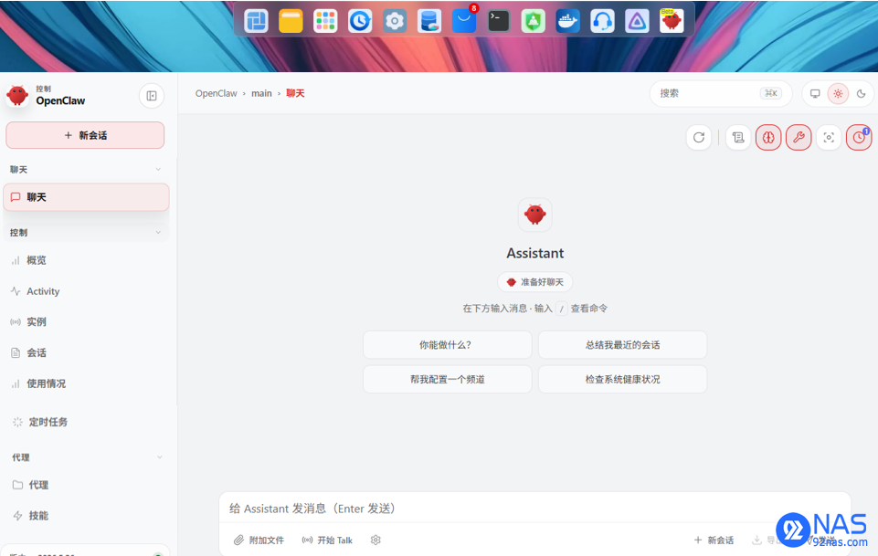Viewport: 878px width, 556px height.
Task: Collapse the 代理 sidebar section chevron
Action: [160, 457]
